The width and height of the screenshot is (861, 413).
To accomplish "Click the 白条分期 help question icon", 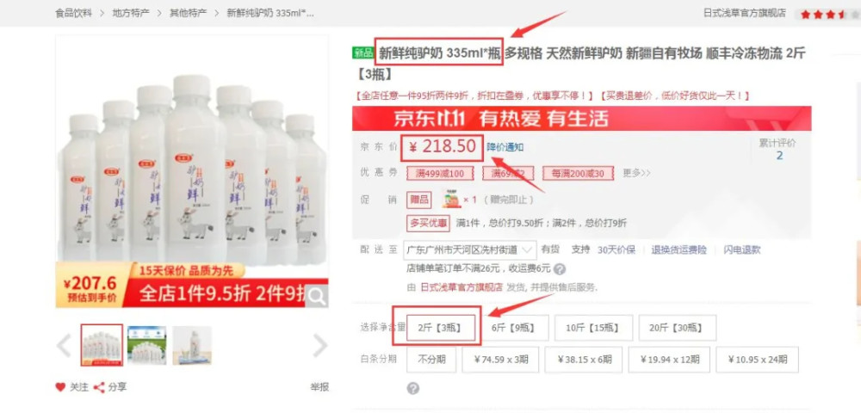I will (x=413, y=388).
